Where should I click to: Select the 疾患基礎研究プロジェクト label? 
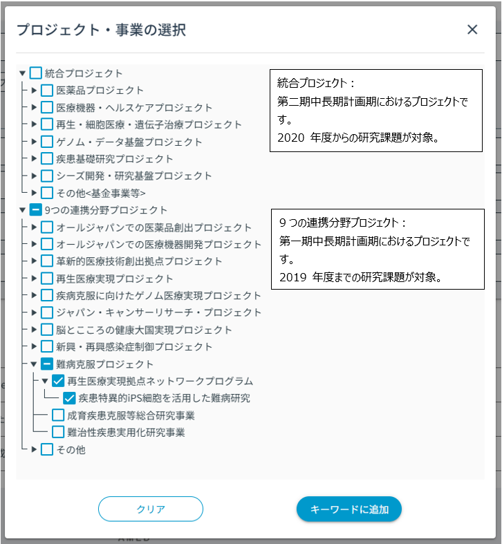coord(114,159)
